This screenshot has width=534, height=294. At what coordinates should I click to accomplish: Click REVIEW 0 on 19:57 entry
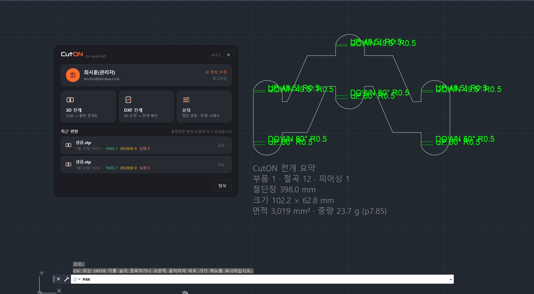(129, 149)
